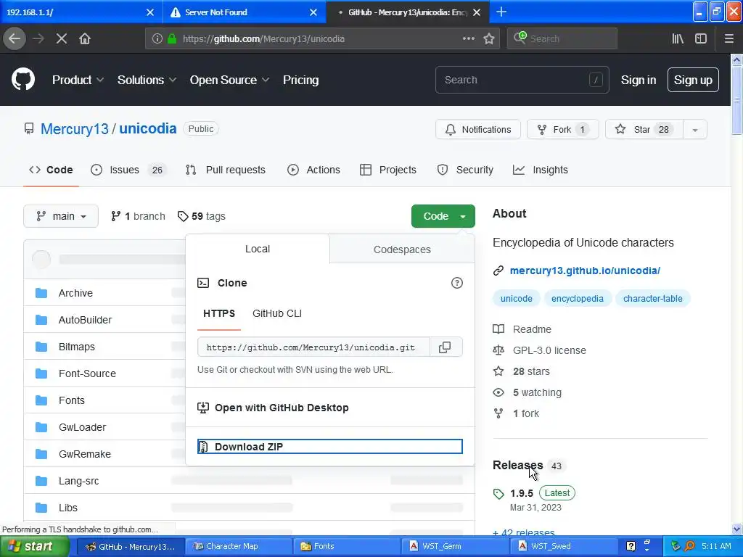Expand the Open Source menu
743x557 pixels.
click(230, 80)
